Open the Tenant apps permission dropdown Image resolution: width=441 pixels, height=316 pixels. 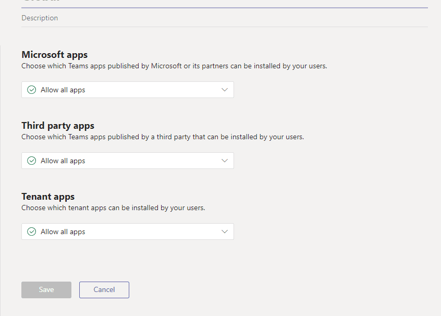click(x=127, y=232)
